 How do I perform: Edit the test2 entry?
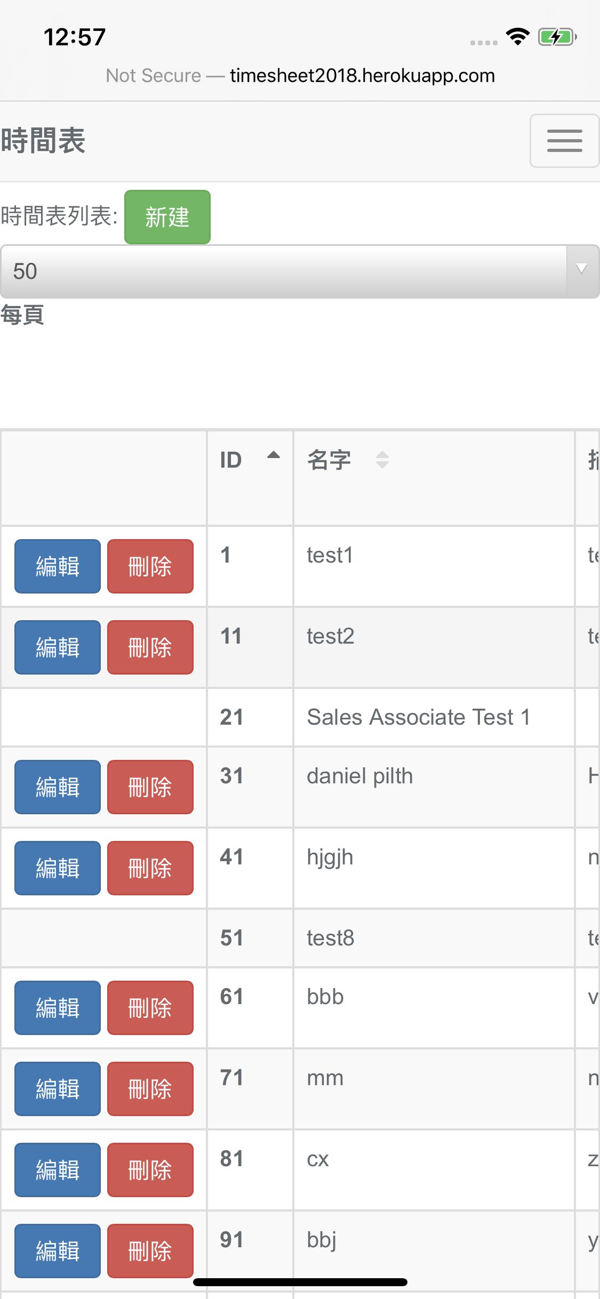[x=58, y=647]
